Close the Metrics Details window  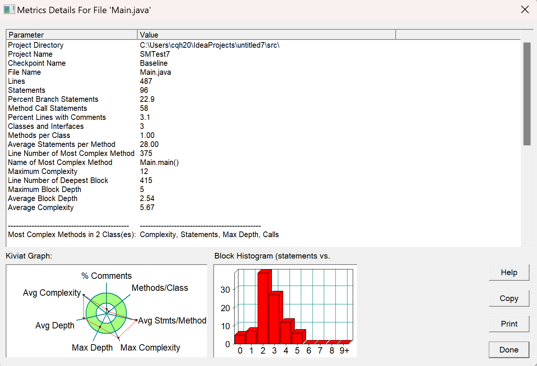click(525, 10)
